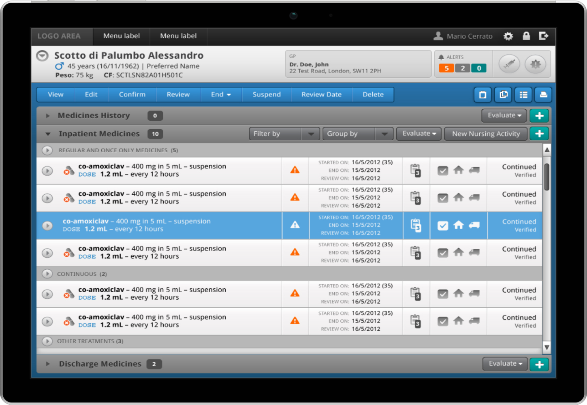This screenshot has width=587, height=405.
Task: Expand the Medicines History section
Action: (48, 116)
